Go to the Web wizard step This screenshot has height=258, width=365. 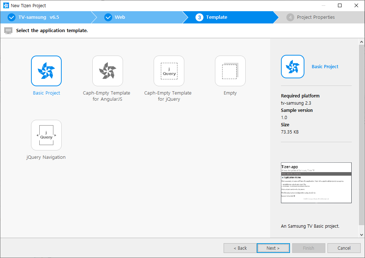coord(140,17)
